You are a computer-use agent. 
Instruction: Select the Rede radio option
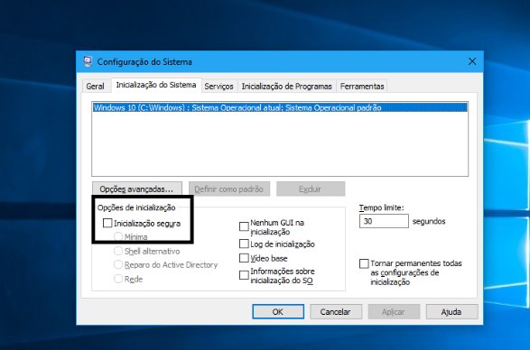click(118, 279)
